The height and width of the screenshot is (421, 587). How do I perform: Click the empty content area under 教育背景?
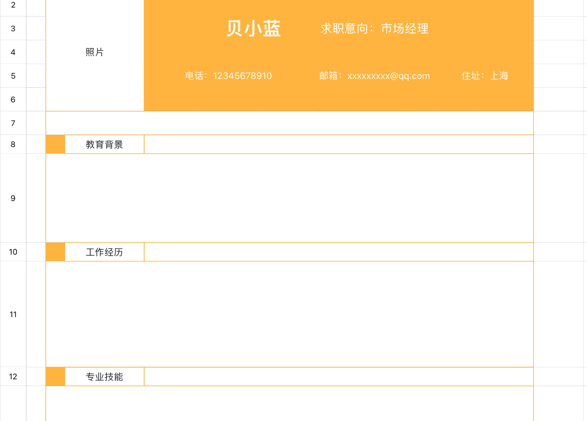[290, 198]
